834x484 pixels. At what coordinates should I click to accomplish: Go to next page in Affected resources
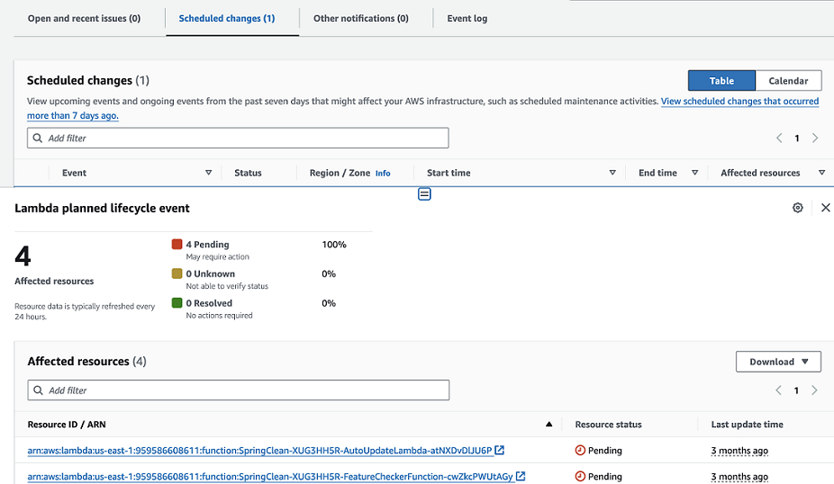815,390
